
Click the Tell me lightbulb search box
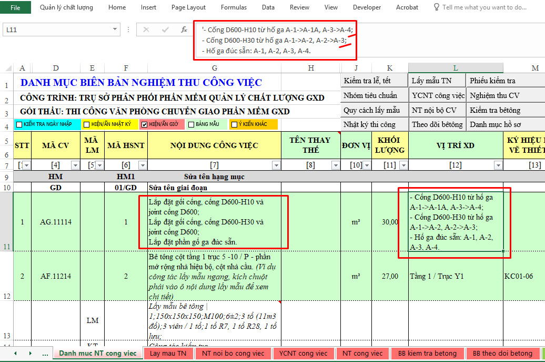(x=479, y=7)
